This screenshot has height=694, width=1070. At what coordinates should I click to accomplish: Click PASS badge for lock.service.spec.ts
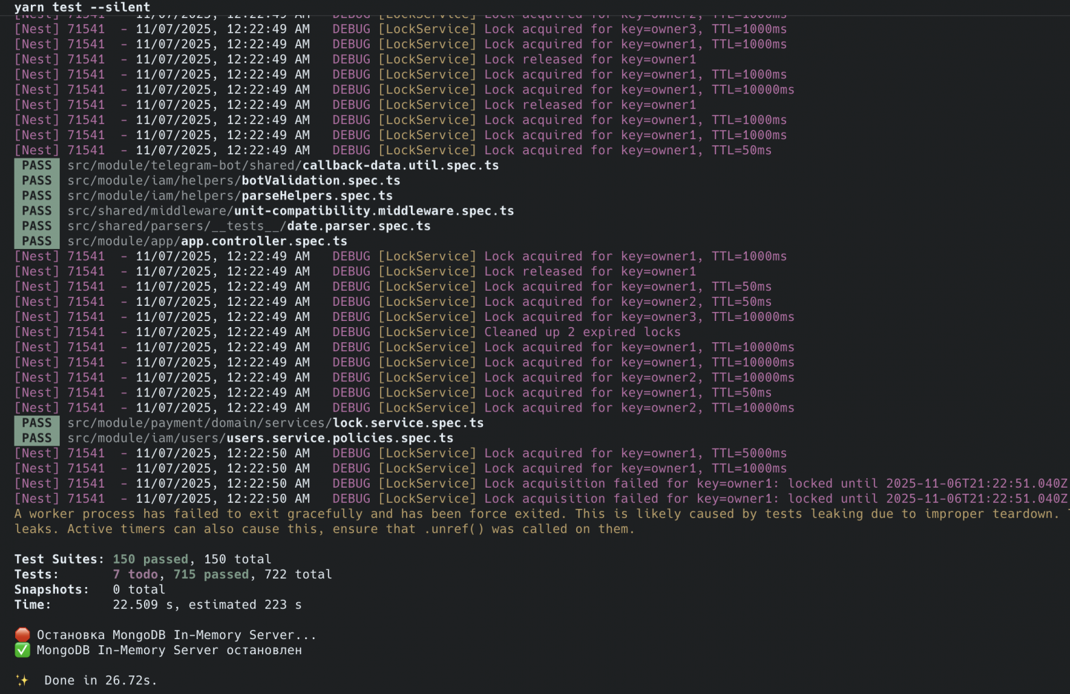36,423
